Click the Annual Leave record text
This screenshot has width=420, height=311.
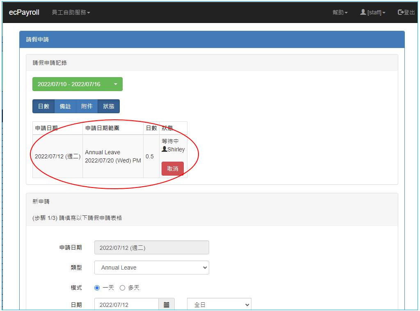103,152
